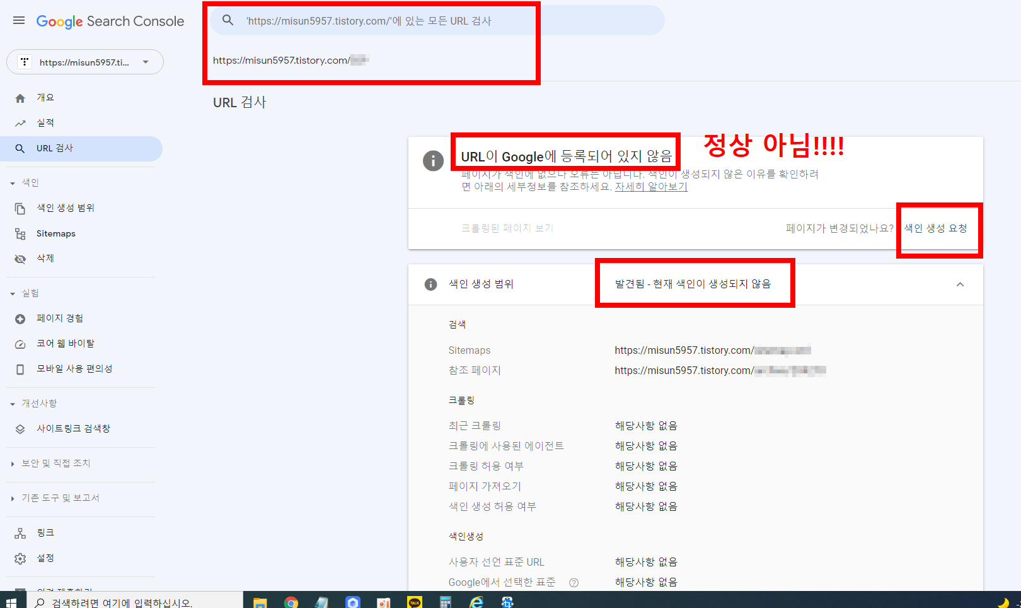This screenshot has height=608, width=1021.
Task: Open File Explorer from the taskbar
Action: [x=260, y=602]
